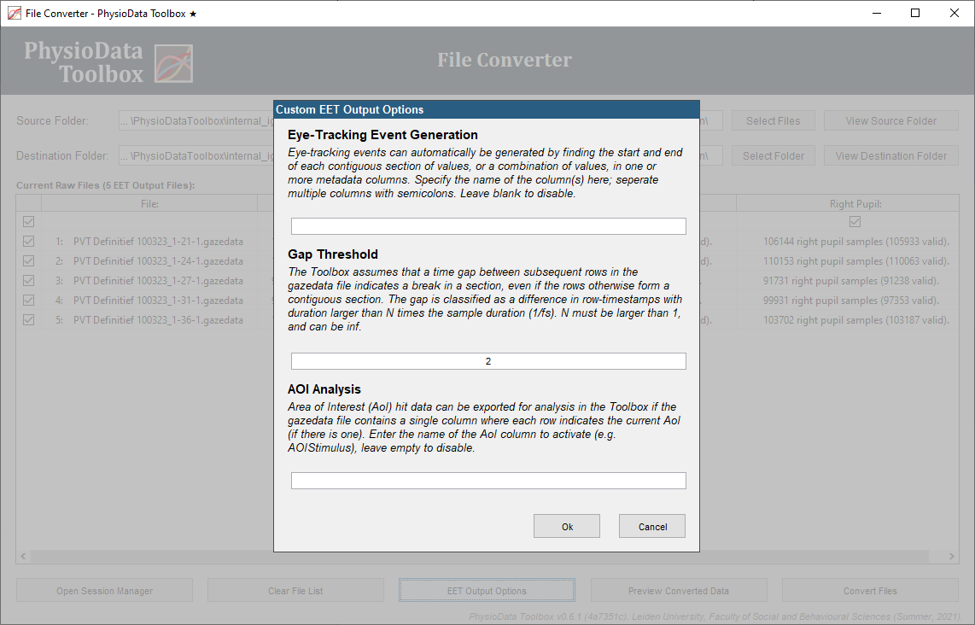Click the Convert Files button

coord(870,590)
